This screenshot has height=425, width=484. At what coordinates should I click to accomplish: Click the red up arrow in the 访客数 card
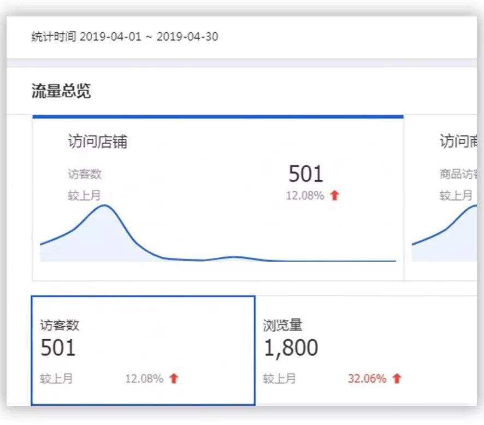[x=174, y=378]
